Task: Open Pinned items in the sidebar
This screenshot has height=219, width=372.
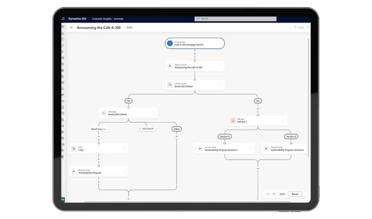Action: (63, 46)
